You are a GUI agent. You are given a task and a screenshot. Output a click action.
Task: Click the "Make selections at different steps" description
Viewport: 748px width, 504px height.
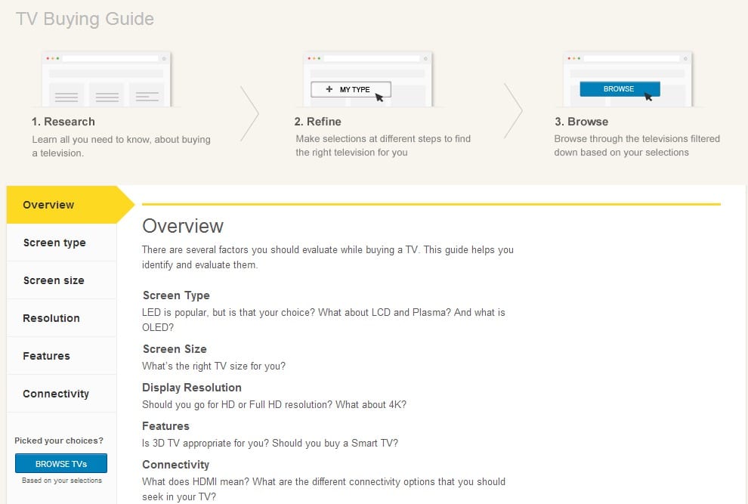[383, 146]
